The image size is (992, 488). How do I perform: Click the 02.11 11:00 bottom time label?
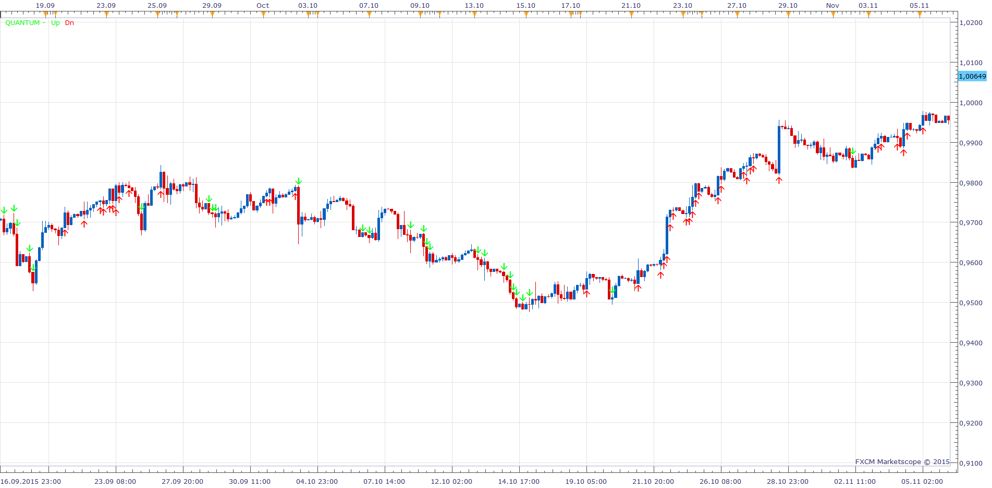[855, 481]
